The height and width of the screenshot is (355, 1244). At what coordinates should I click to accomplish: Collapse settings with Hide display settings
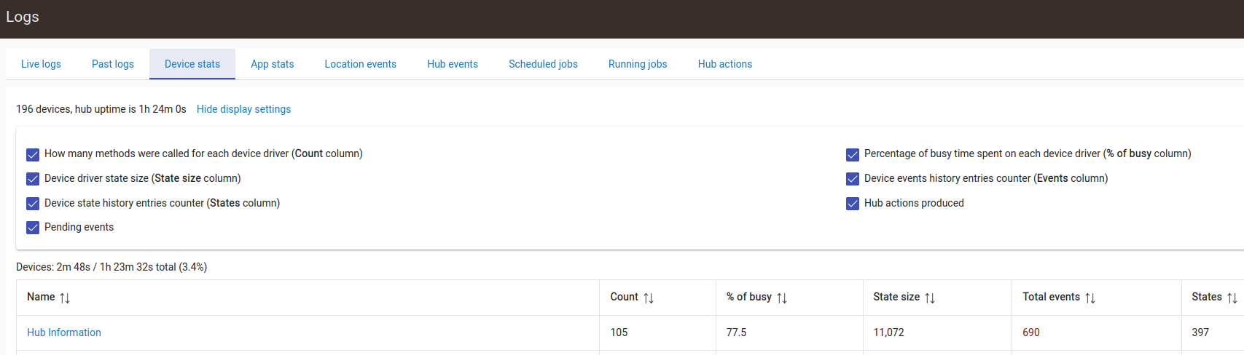click(243, 109)
